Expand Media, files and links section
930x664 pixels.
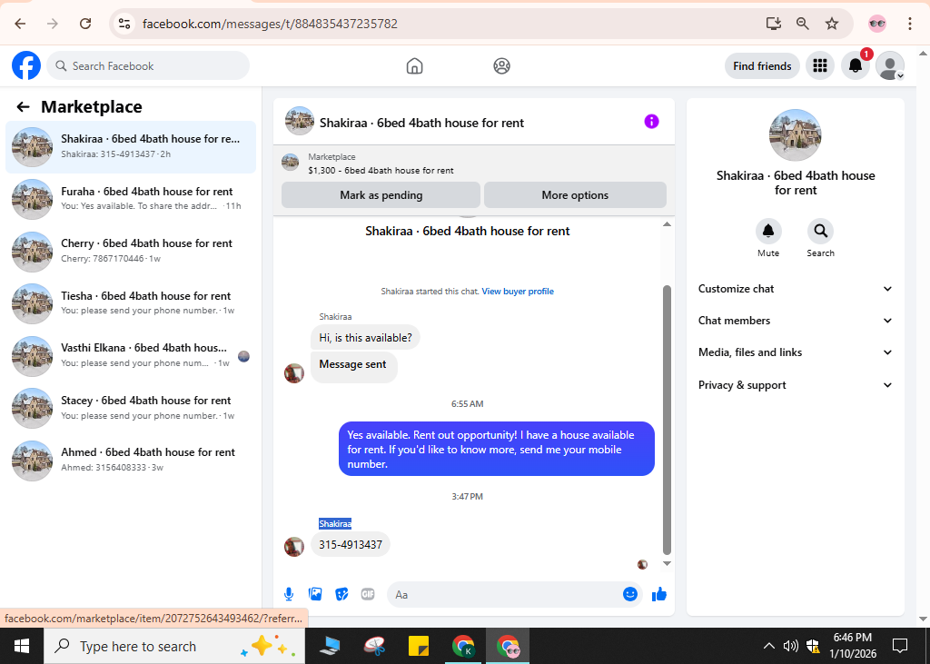click(x=795, y=352)
